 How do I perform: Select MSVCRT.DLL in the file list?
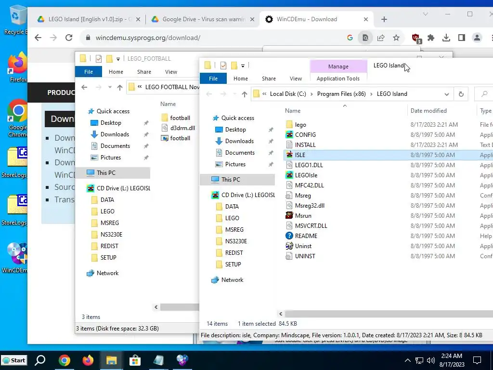click(311, 226)
